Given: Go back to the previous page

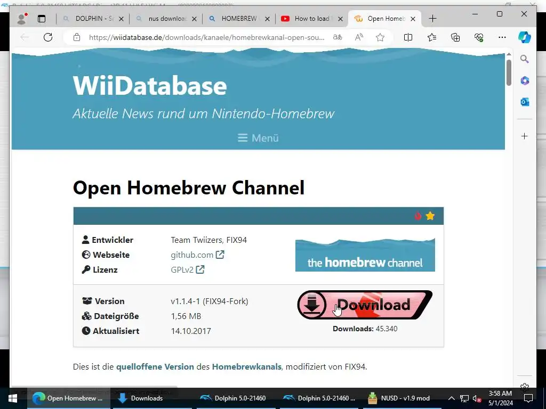Looking at the screenshot, I should [x=25, y=37].
